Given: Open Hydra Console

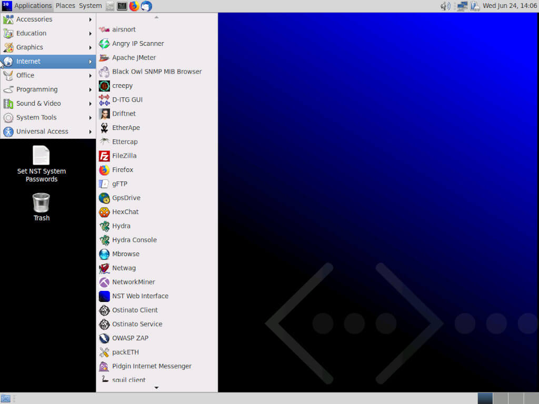Looking at the screenshot, I should [x=134, y=240].
